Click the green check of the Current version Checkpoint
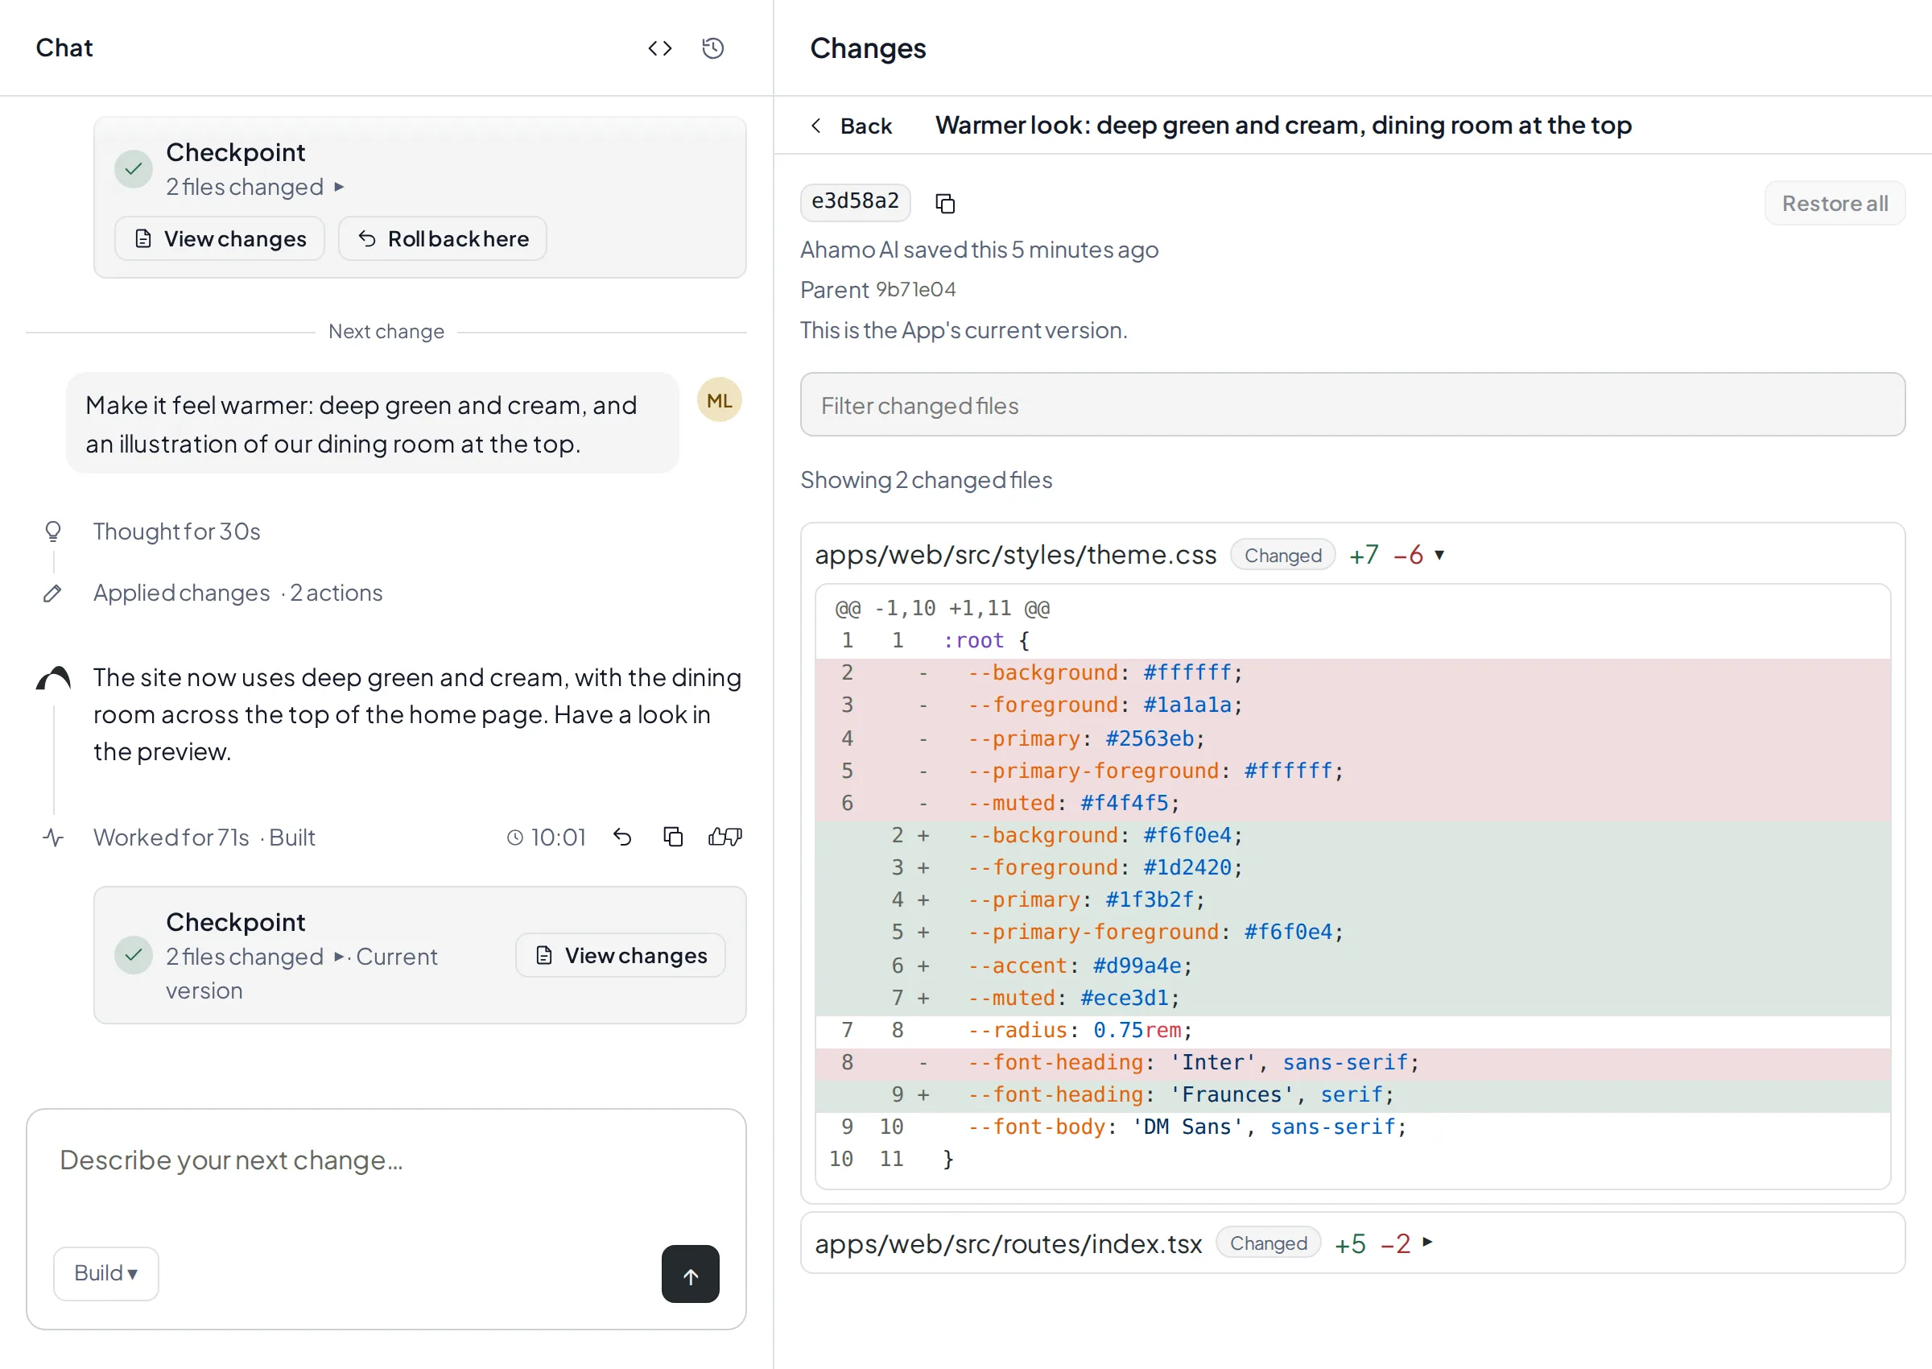 point(133,955)
